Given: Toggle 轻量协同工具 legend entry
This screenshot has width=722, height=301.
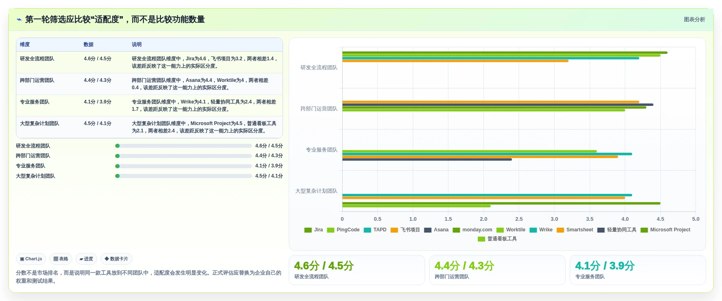Looking at the screenshot, I should (617, 230).
